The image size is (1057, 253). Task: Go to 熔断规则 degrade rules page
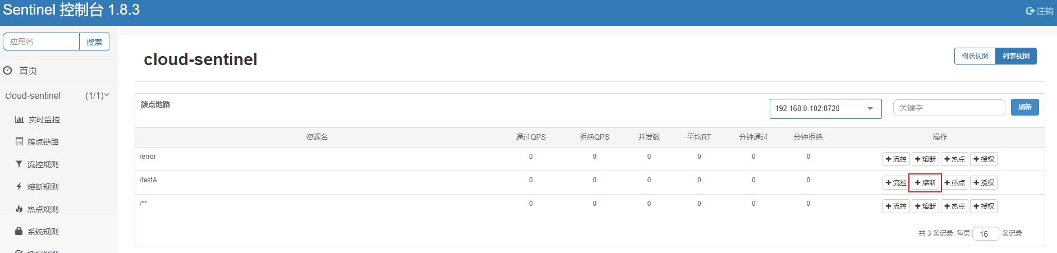(37, 187)
